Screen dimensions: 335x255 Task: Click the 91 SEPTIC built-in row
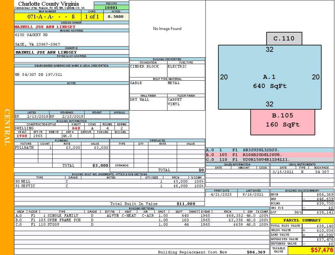(109, 186)
